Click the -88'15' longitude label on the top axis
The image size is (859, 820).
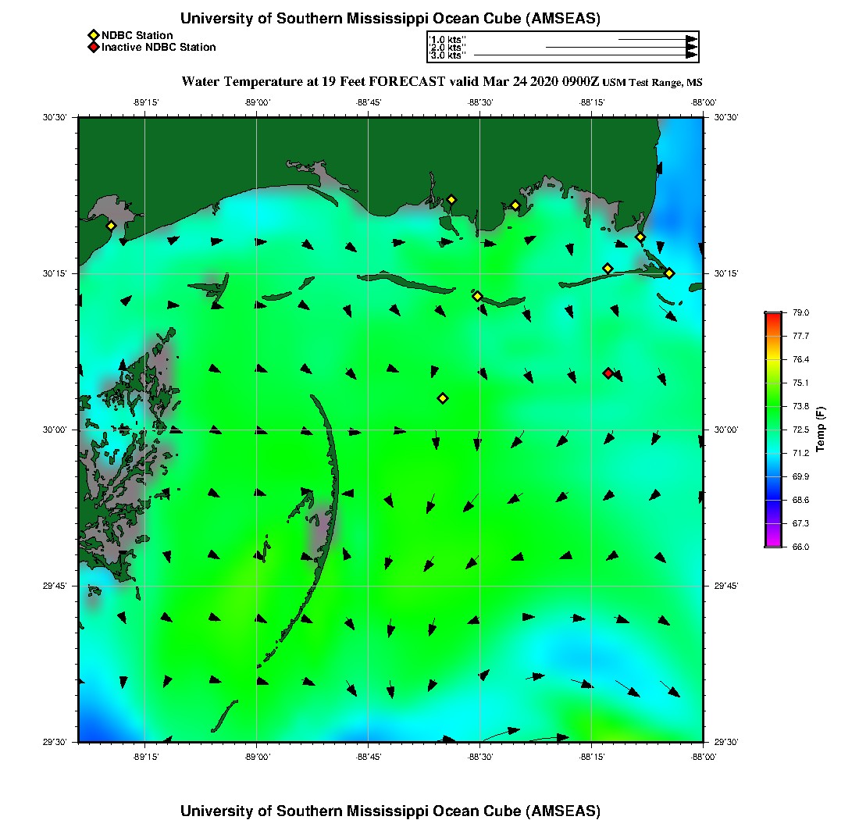[x=592, y=102]
